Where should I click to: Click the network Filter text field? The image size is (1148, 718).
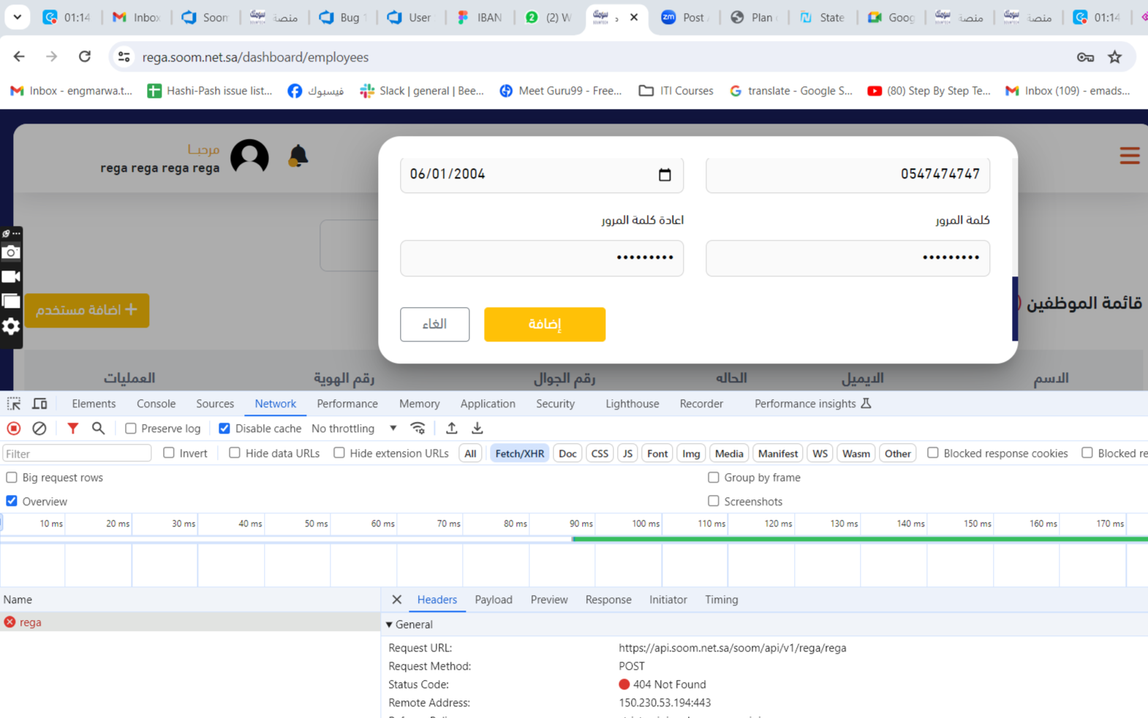coord(77,453)
